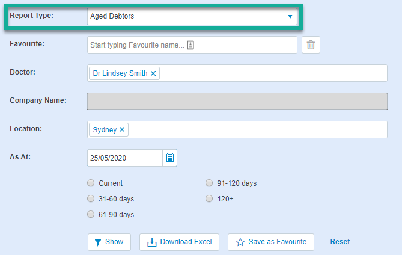Select the Current radio button

(91, 183)
